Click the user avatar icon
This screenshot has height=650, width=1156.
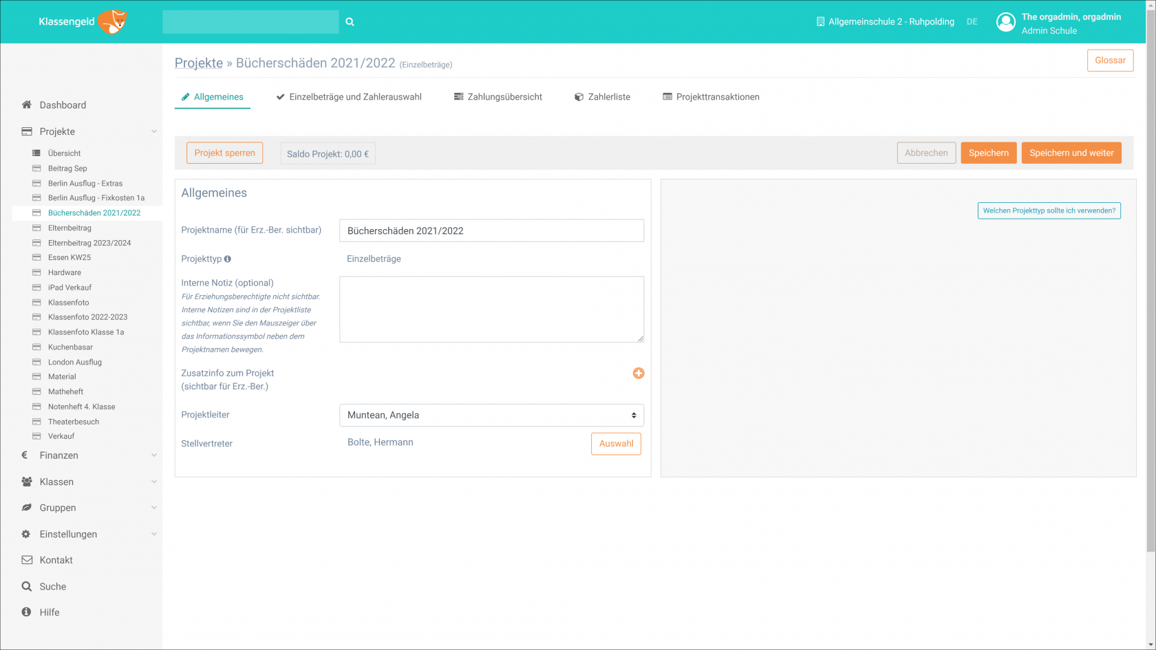coord(1006,23)
